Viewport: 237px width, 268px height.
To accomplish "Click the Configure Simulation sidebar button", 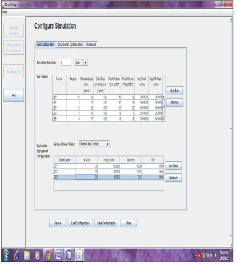I will click(x=13, y=31).
